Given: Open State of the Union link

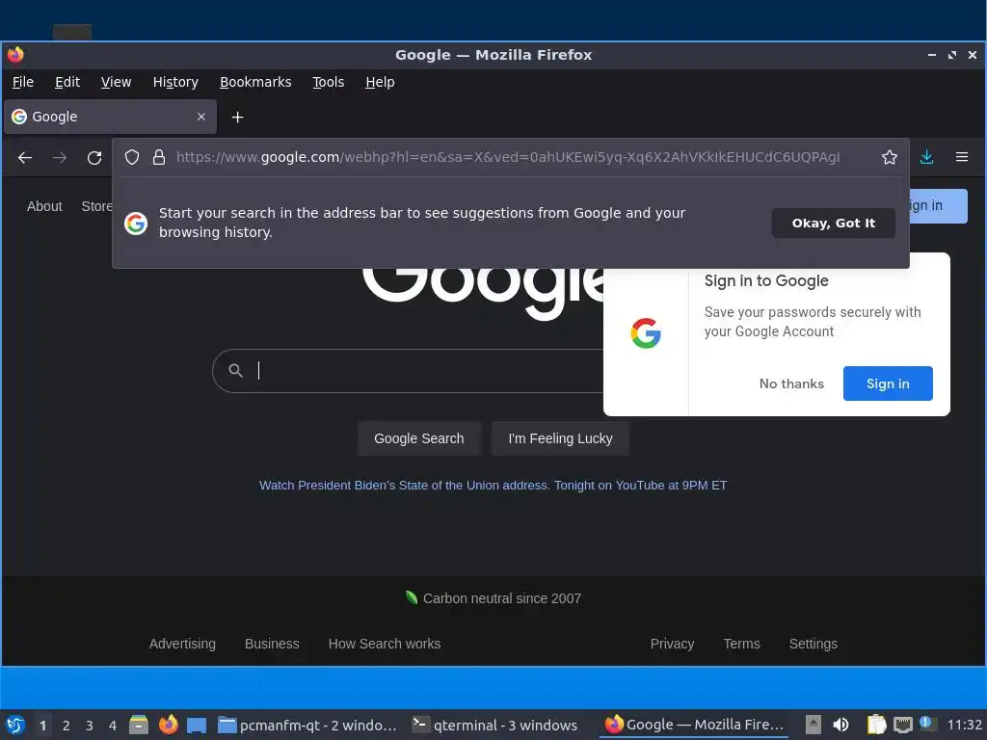Looking at the screenshot, I should (493, 486).
